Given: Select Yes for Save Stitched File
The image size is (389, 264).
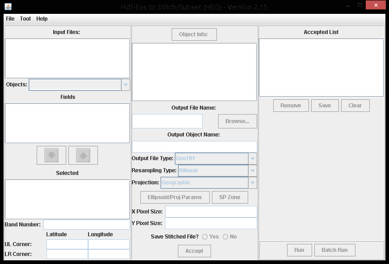Looking at the screenshot, I should (x=205, y=237).
